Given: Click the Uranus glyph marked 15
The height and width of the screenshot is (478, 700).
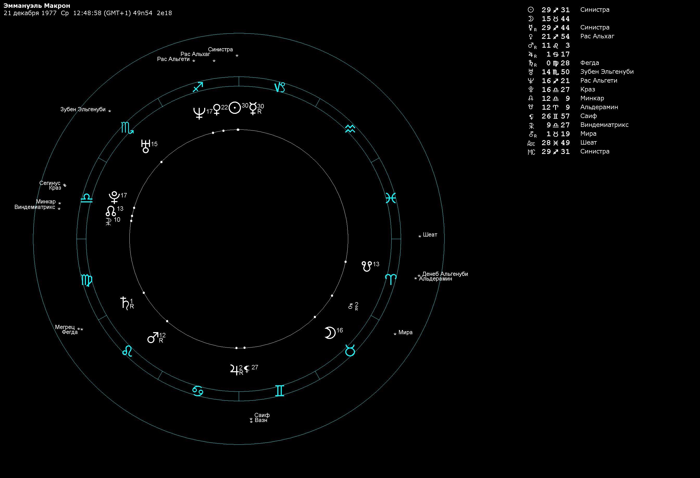Looking at the screenshot, I should click(x=146, y=146).
